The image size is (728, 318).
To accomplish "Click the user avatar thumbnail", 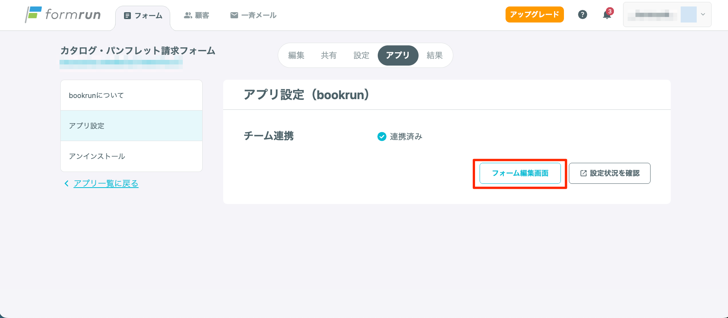I will click(x=689, y=14).
